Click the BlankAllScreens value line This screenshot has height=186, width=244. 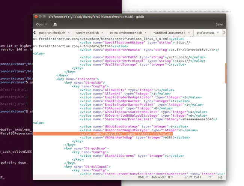click(x=132, y=156)
